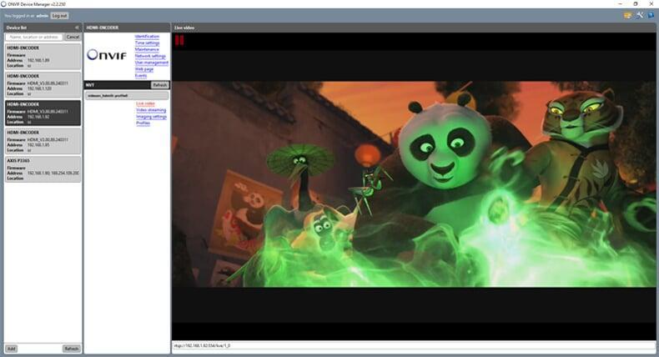Image resolution: width=659 pixels, height=357 pixels.
Task: Open Imaging settings
Action: 151,117
